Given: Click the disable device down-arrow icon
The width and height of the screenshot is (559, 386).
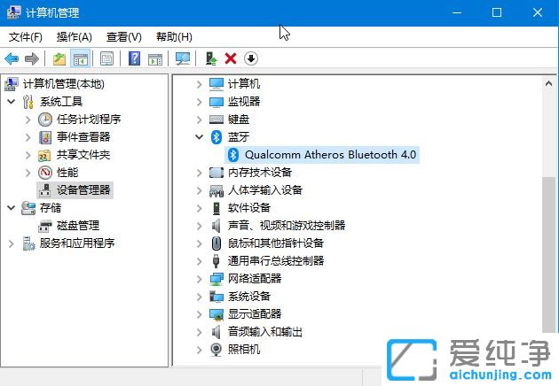Looking at the screenshot, I should (251, 58).
